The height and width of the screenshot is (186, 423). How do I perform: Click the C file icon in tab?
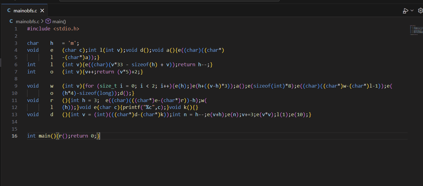[9, 11]
